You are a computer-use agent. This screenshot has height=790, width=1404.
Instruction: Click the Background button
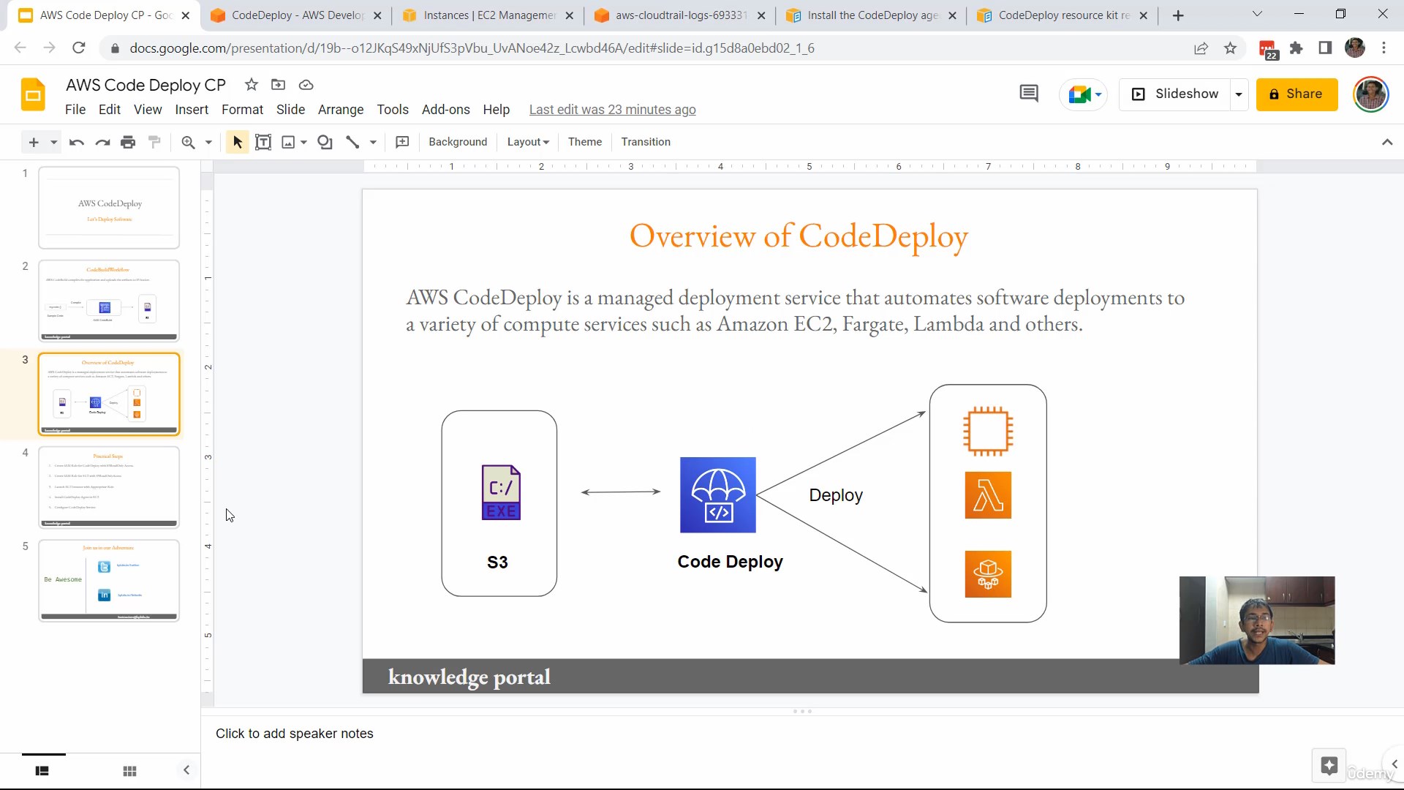point(458,142)
